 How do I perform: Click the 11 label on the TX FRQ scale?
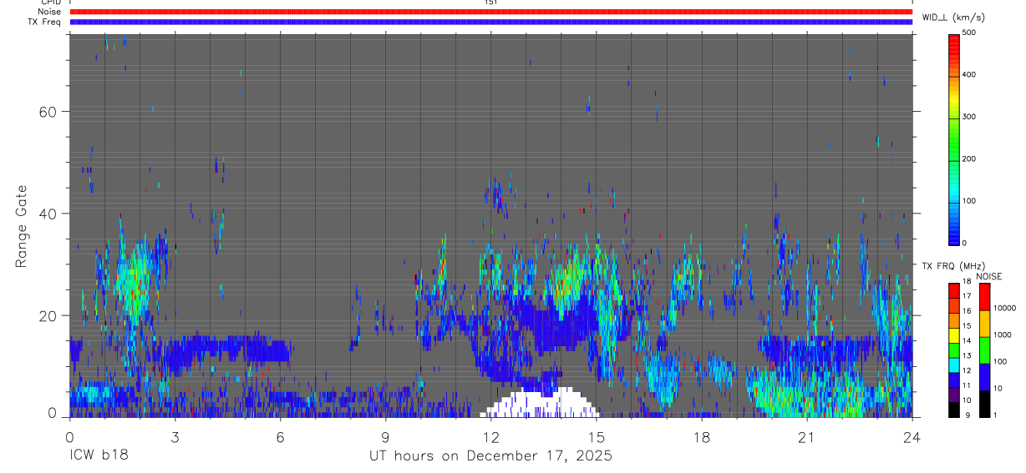(x=967, y=385)
